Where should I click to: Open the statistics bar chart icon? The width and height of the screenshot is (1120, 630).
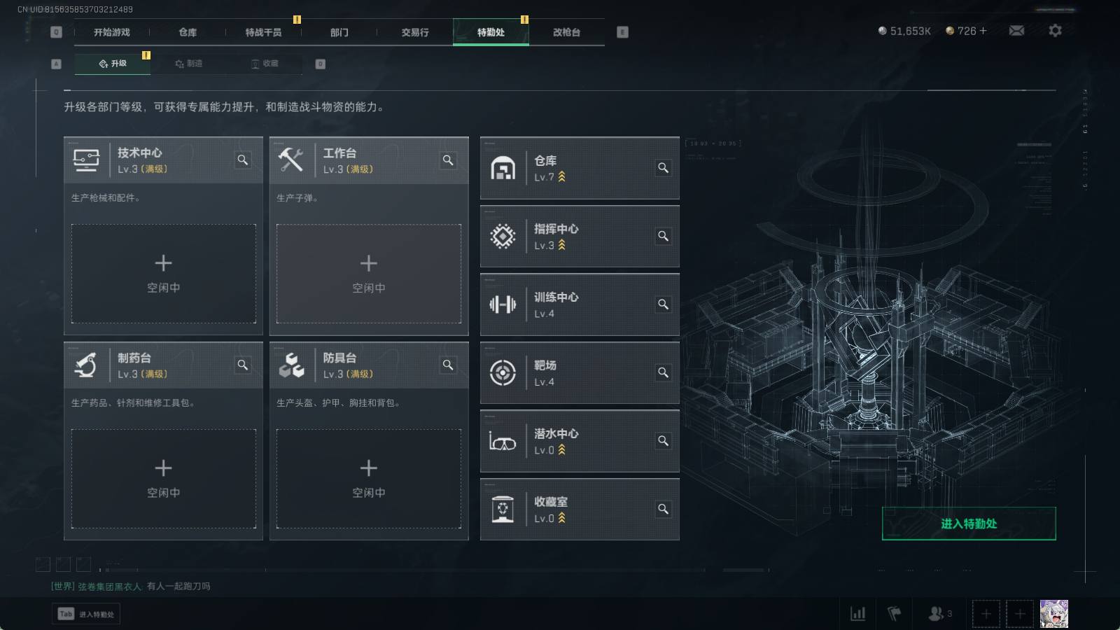[x=857, y=614]
